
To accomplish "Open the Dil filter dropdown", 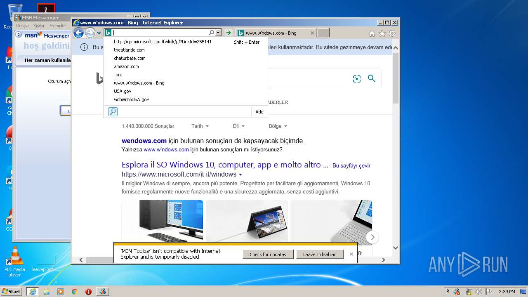I will (239, 126).
